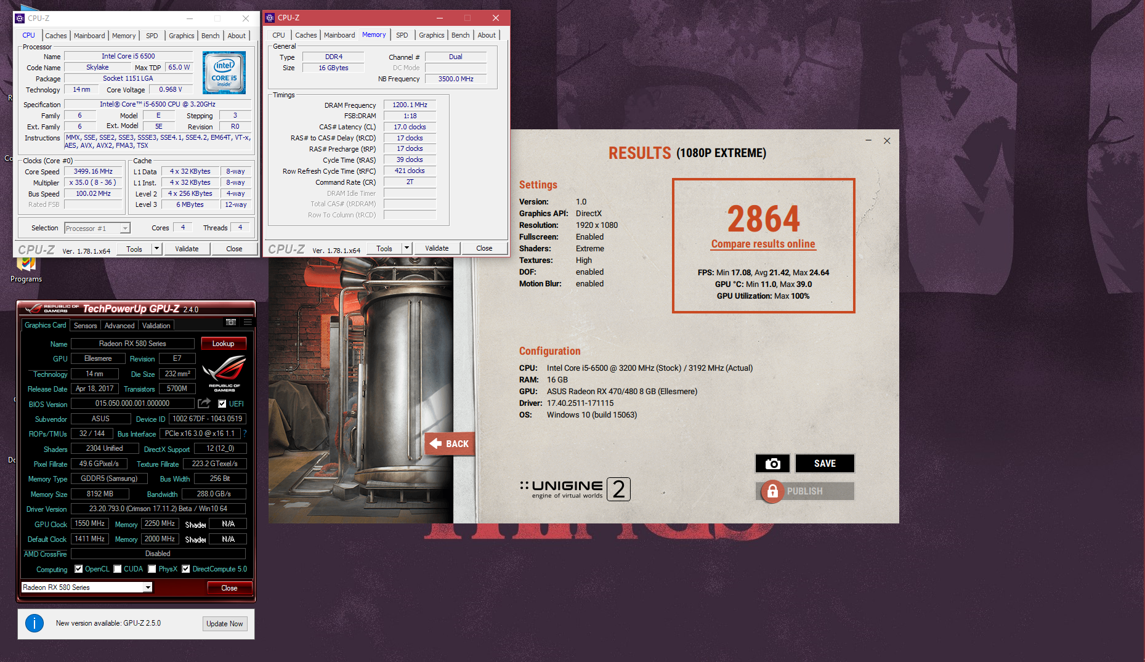The width and height of the screenshot is (1145, 662).
Task: Click the Memory Size value 8192 MB
Action: click(100, 494)
